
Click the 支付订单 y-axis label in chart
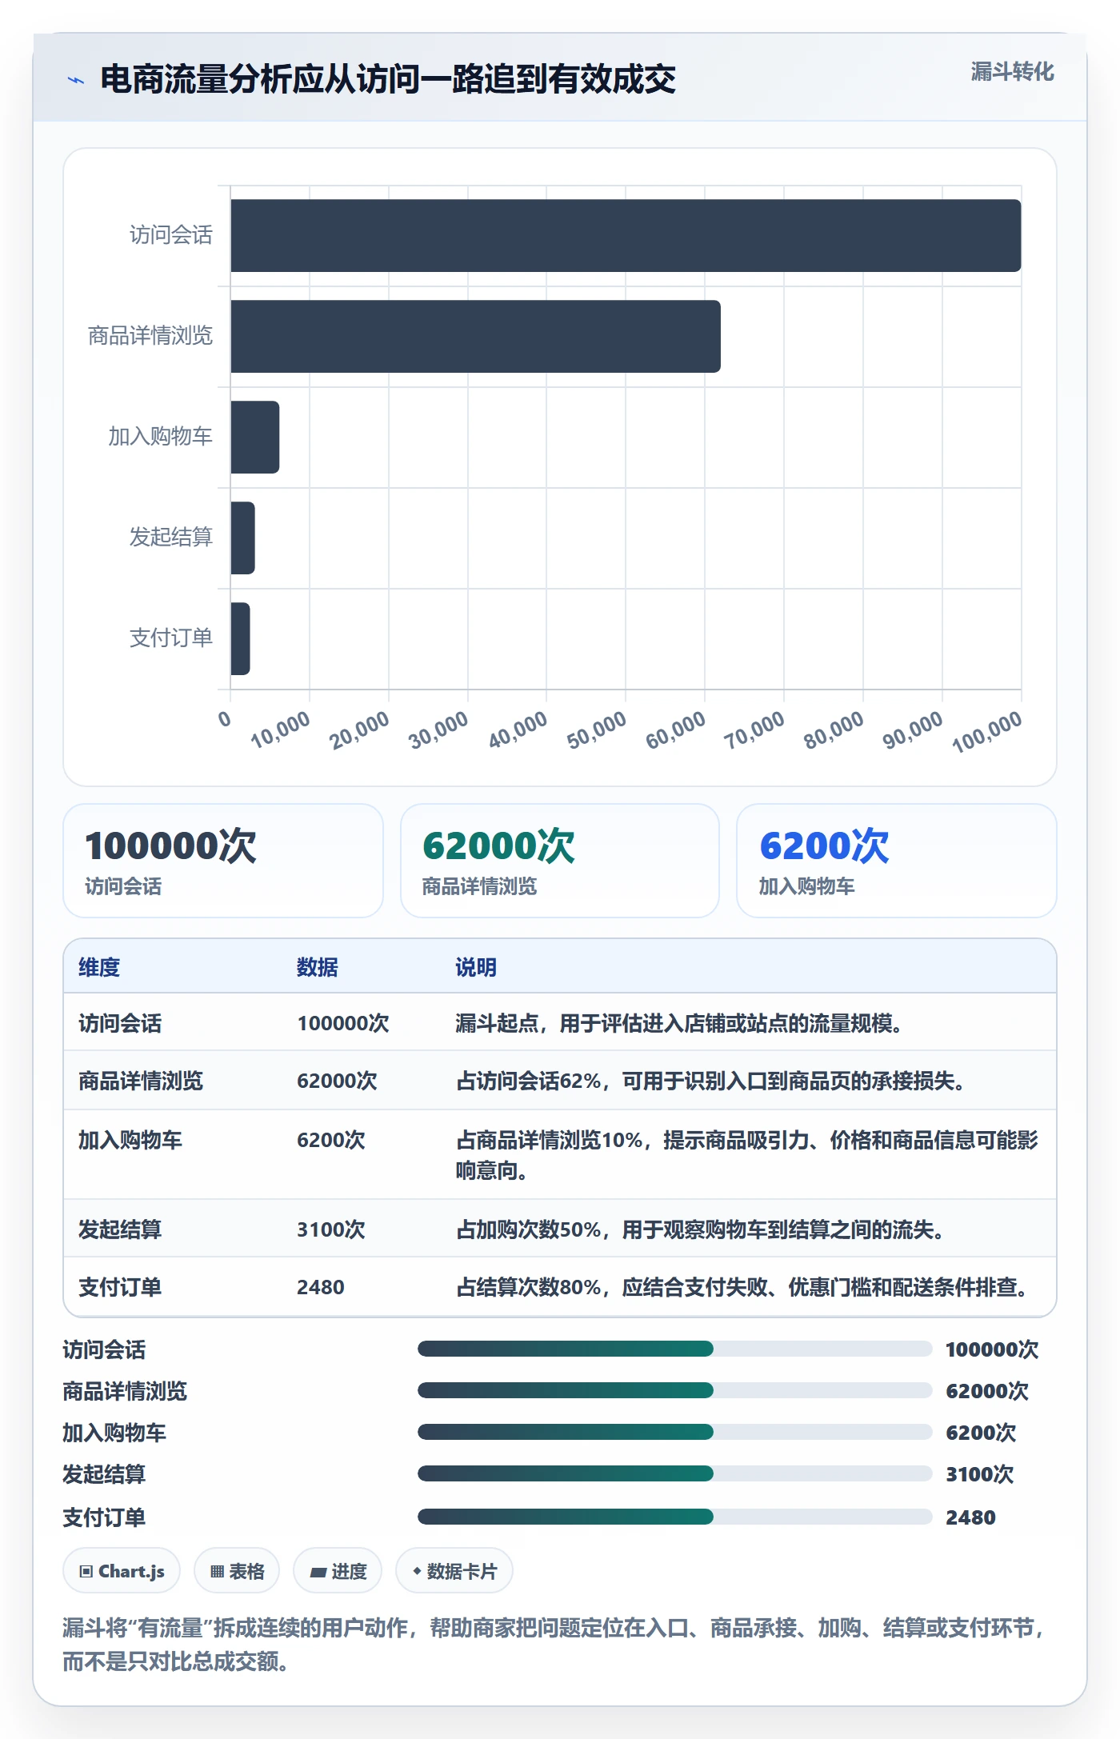tap(171, 638)
